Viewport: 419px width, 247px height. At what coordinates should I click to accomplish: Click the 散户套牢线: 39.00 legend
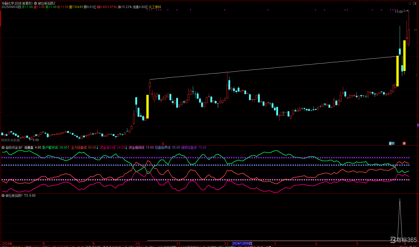click(55, 148)
